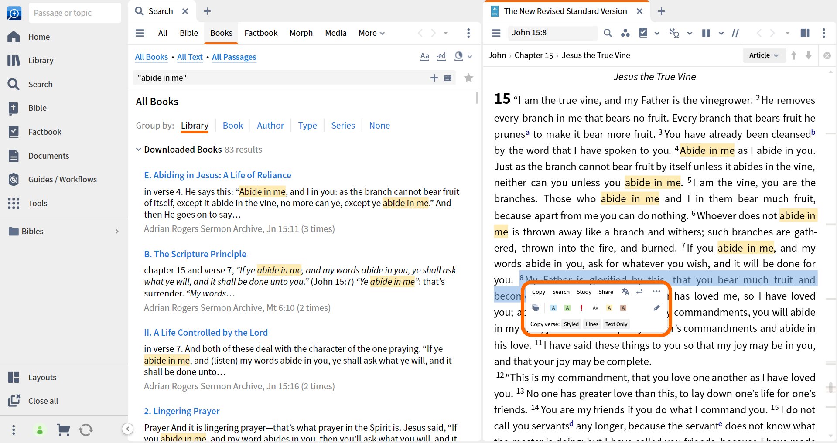This screenshot has width=837, height=443.
Task: Toggle match all word forms -ed option
Action: [x=441, y=56]
